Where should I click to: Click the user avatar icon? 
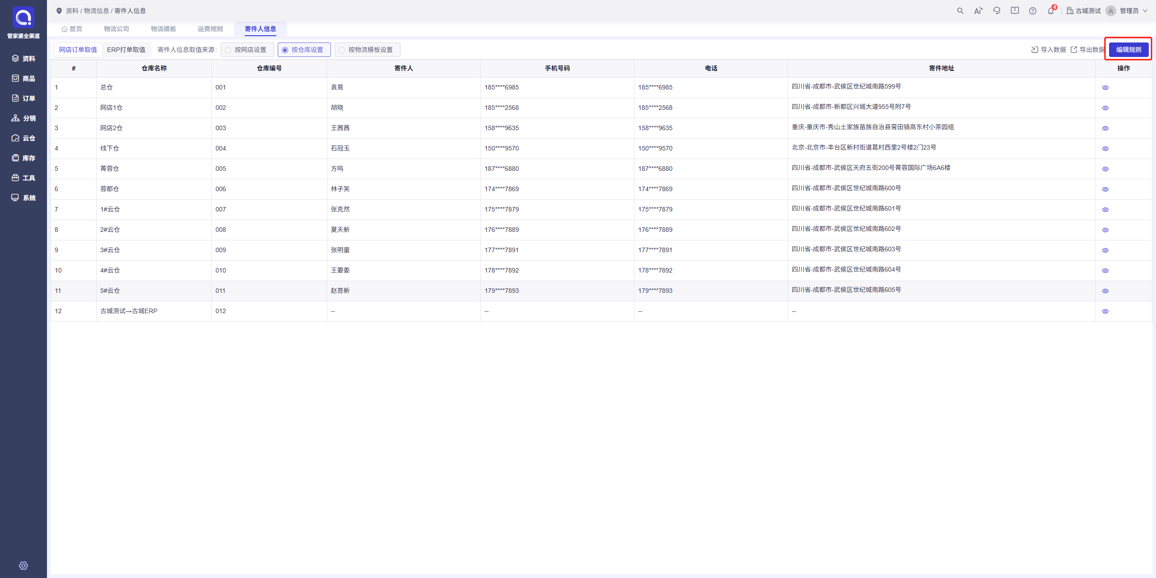[1111, 11]
